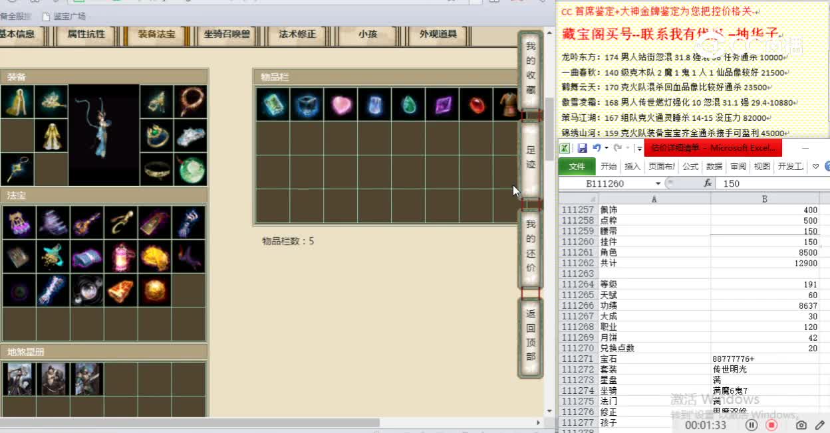Select the golden hook magic treasure

[x=121, y=222]
